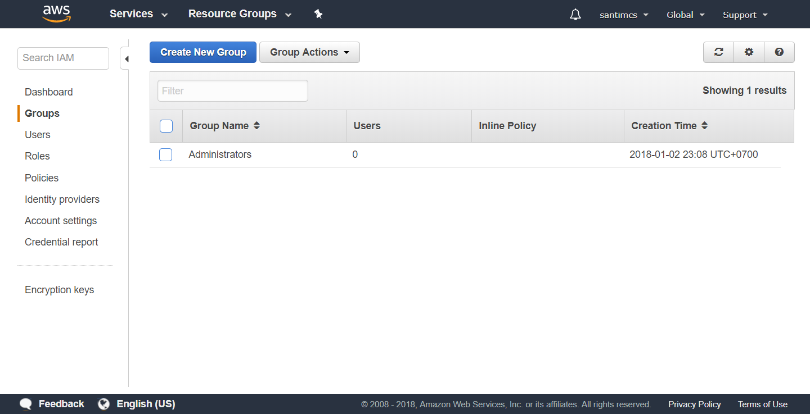Open the Group Actions dropdown
Screen dimensions: 810x414
click(309, 52)
